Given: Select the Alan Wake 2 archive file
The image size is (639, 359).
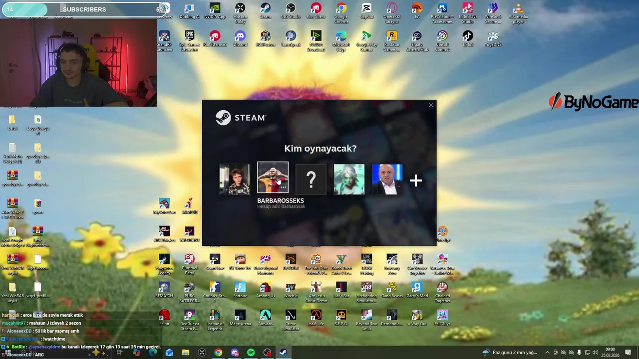Looking at the screenshot, I should (x=12, y=209).
